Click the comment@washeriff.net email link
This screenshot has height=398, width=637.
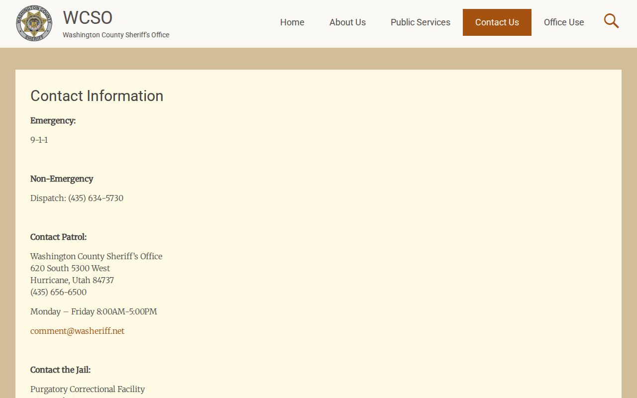pyautogui.click(x=77, y=331)
